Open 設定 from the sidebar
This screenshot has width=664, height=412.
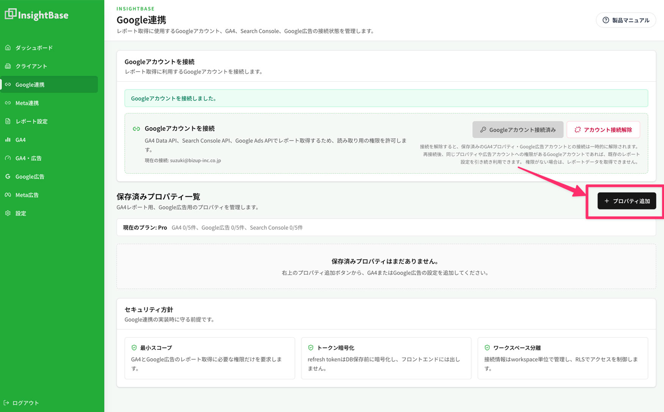pos(49,213)
